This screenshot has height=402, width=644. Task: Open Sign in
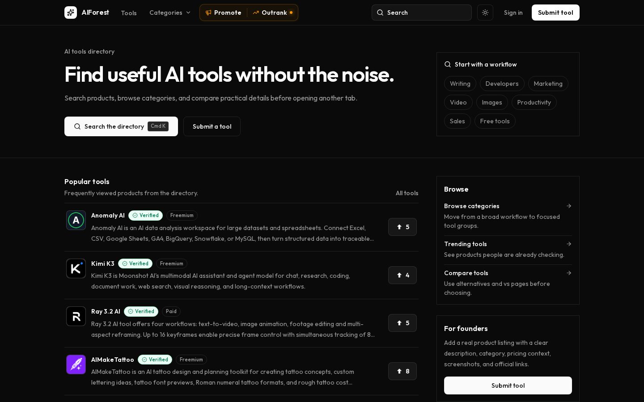point(513,13)
